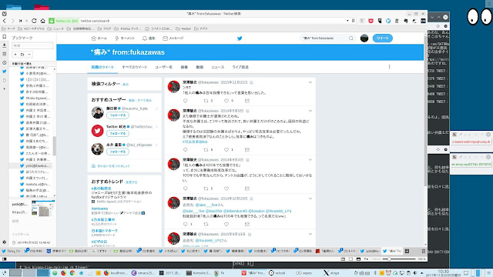Switch to the xclock taskbar entry
Viewport: 493px width, 277px height.
point(277,273)
